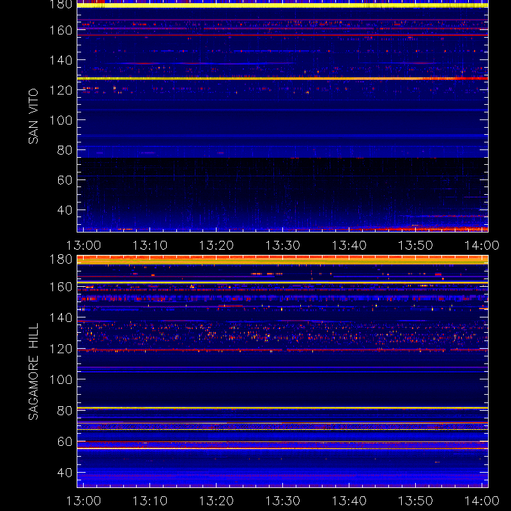Click the SAN VITO axis title
This screenshot has height=511, width=511.
[x=33, y=116]
